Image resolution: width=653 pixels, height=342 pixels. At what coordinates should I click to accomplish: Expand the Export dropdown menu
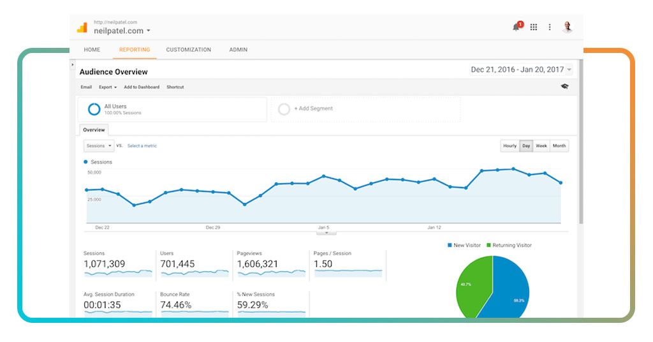[107, 87]
